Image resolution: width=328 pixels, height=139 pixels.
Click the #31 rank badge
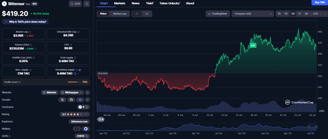point(34,4)
